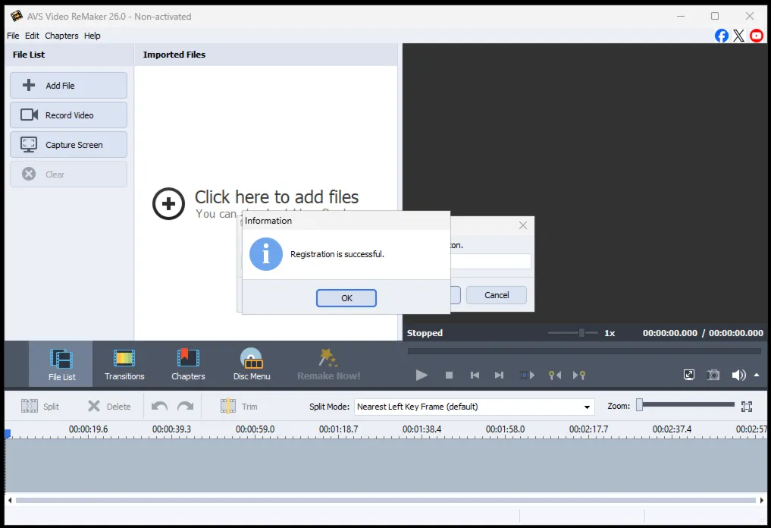
Task: Click the Stop playback button
Action: pyautogui.click(x=449, y=376)
